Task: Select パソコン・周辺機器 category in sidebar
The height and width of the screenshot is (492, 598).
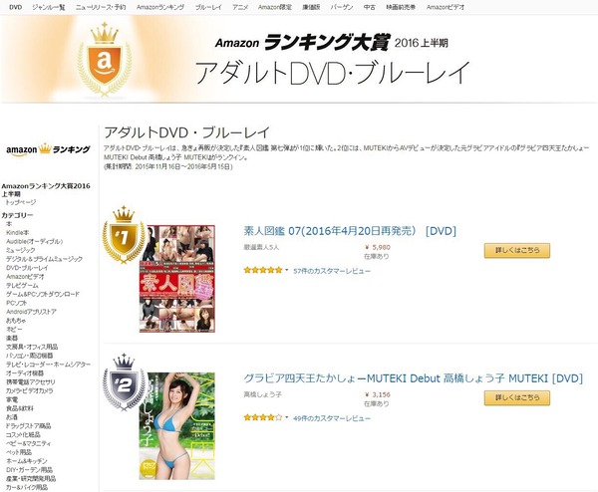Action: click(29, 356)
